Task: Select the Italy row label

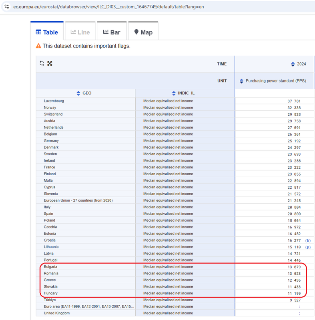Action: [x=47, y=207]
